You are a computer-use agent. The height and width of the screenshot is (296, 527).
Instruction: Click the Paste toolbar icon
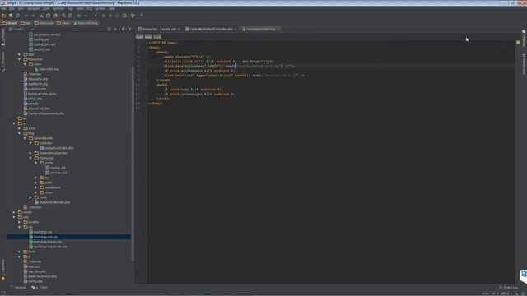point(55,16)
